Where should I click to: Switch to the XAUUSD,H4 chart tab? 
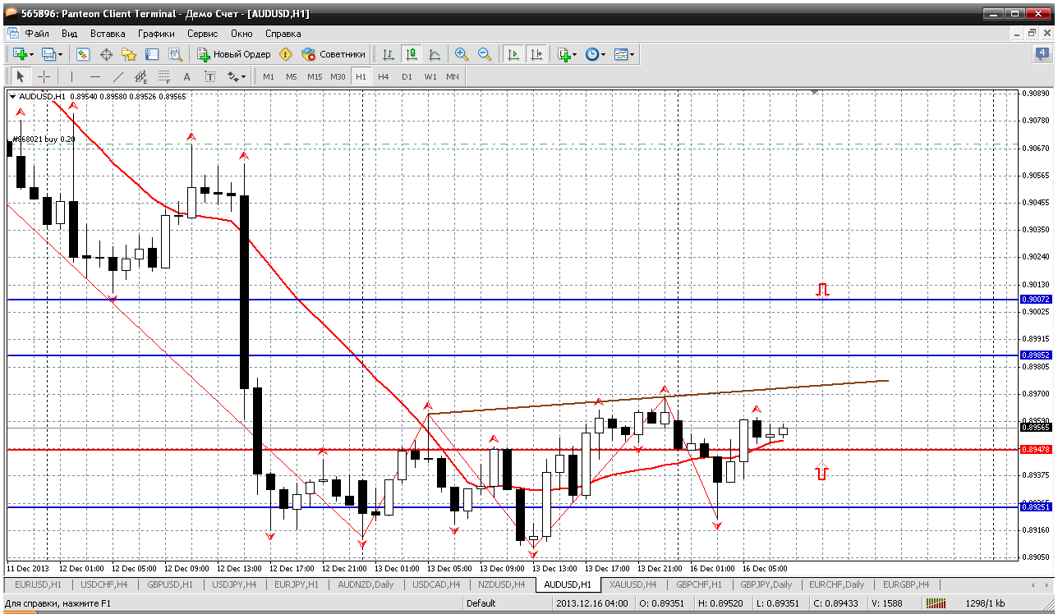pos(633,584)
